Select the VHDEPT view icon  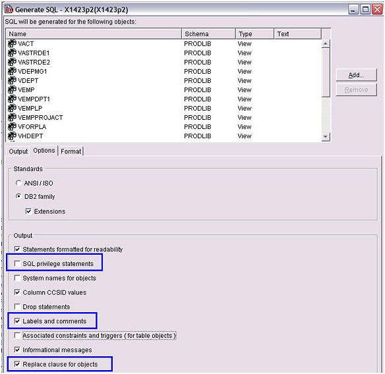tap(12, 136)
